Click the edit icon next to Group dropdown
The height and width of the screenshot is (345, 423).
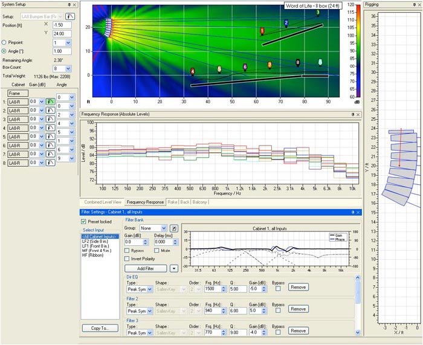(x=174, y=228)
